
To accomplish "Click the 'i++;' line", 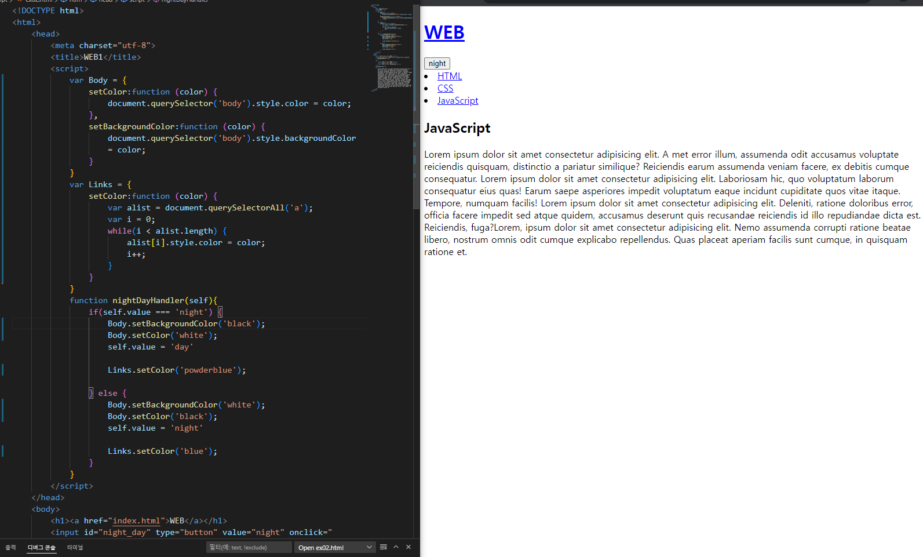I will [x=136, y=254].
